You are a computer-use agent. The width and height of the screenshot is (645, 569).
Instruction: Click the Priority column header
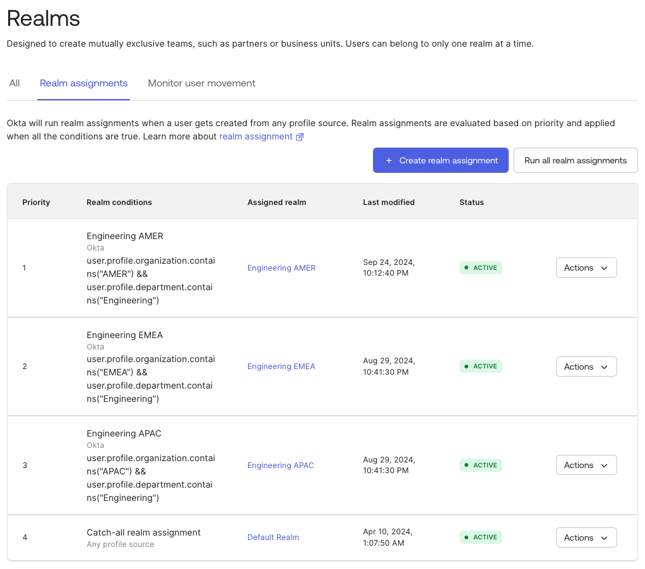[x=36, y=202]
